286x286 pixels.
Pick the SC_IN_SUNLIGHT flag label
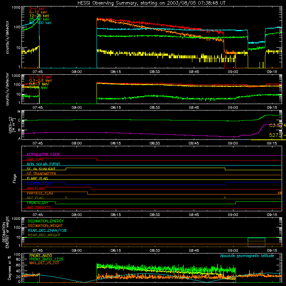(x=41, y=169)
